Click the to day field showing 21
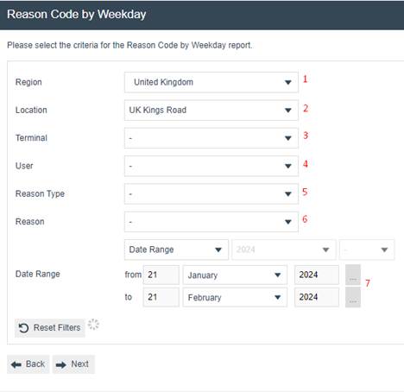The image size is (404, 392). click(161, 297)
